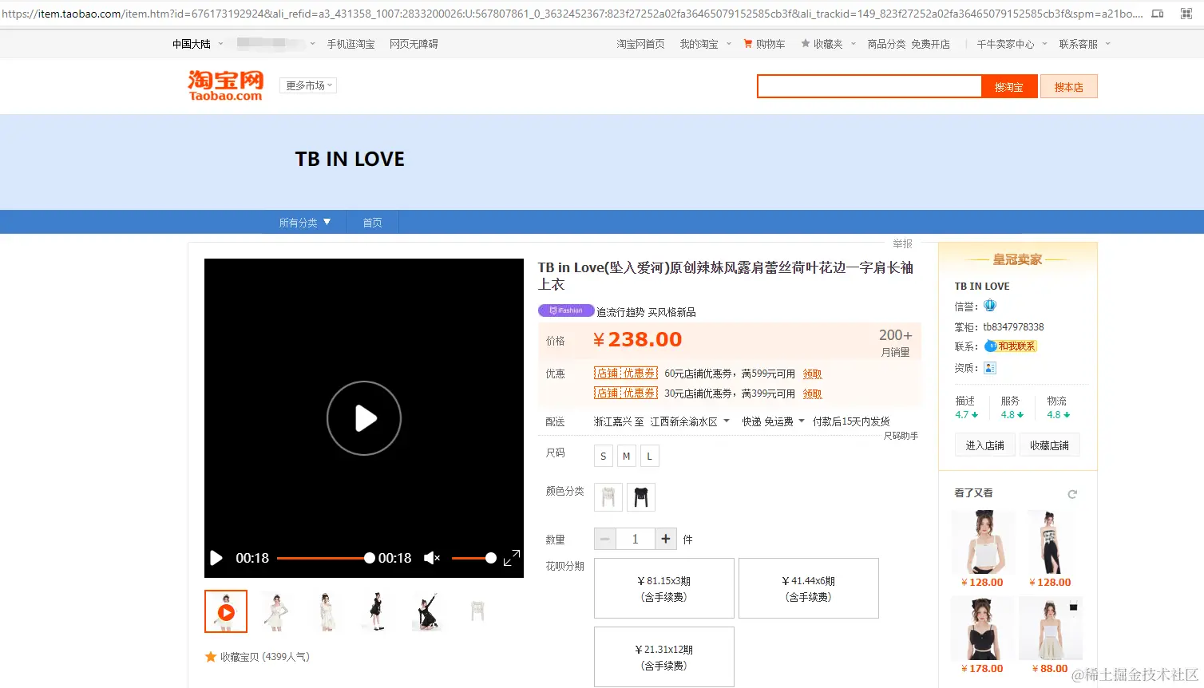Choose the white color option swatch
This screenshot has height=688, width=1204.
tap(608, 497)
